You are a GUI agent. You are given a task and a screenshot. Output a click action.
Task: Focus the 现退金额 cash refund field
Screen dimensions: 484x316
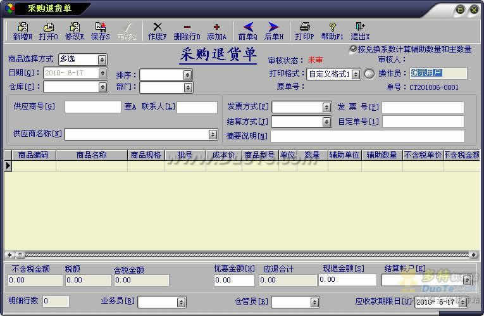point(347,279)
